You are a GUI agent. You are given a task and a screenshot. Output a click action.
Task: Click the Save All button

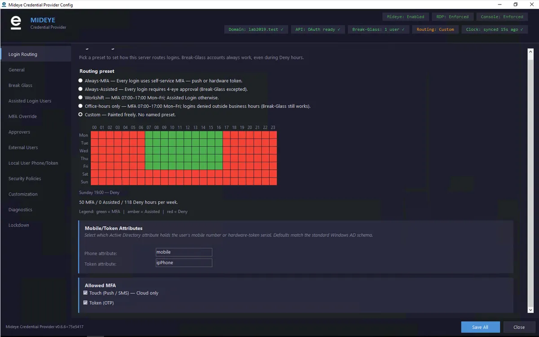(x=480, y=327)
